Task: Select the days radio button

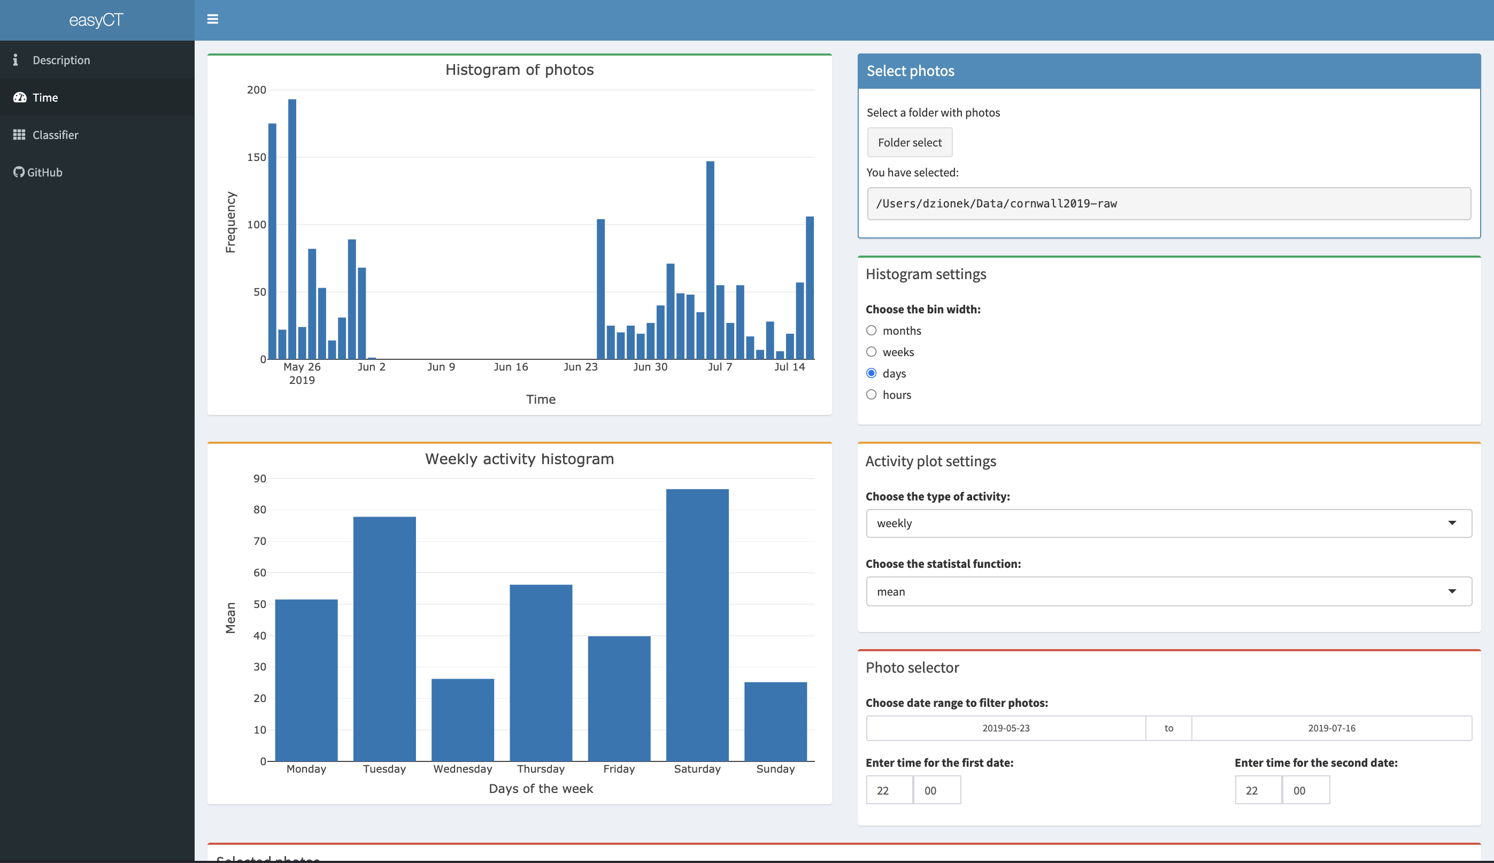Action: [x=871, y=373]
